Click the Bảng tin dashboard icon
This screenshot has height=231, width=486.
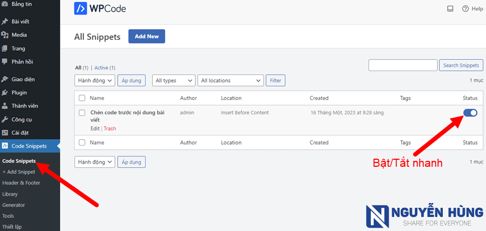coord(5,4)
